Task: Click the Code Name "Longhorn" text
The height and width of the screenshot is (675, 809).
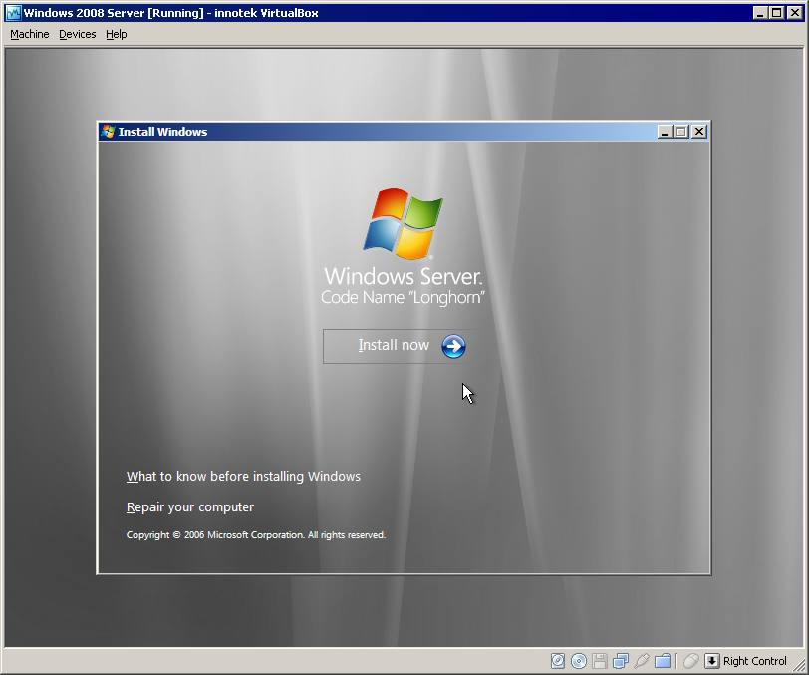Action: coord(403,297)
